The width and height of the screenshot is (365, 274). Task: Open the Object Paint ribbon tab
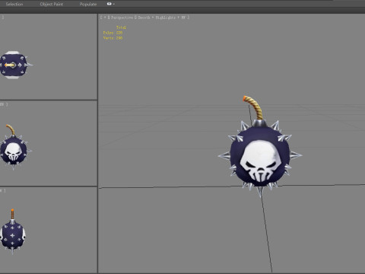[x=52, y=4]
